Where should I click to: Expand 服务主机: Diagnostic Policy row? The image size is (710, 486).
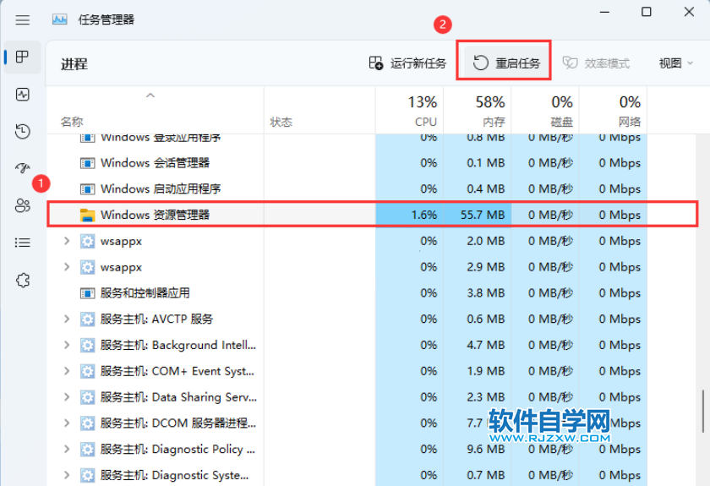tap(67, 450)
